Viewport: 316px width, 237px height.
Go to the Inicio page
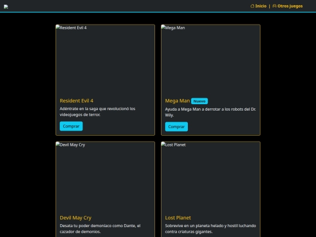coord(259,6)
